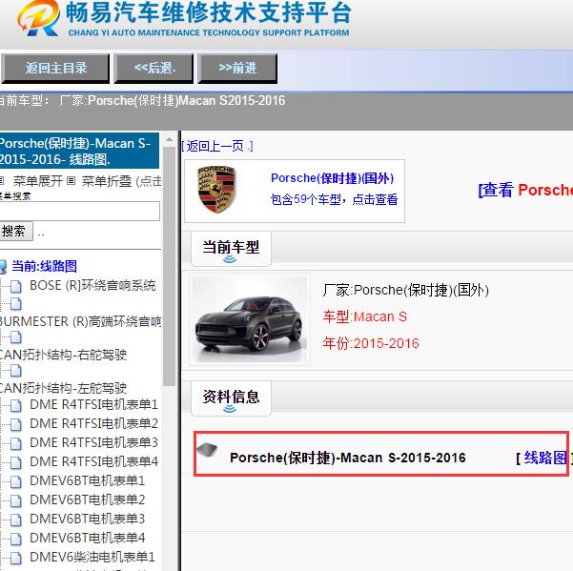Open tree item DME R4TFSI电机表单4
The image size is (573, 571).
click(x=94, y=461)
